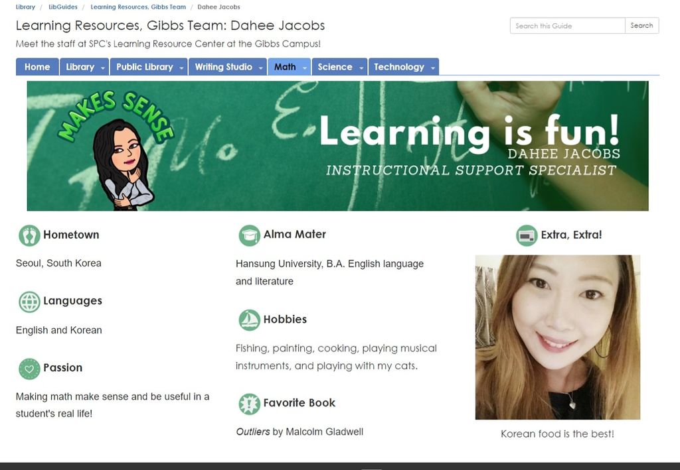
Task: Click the portrait photo under Extra, Extra!
Action: pos(557,337)
